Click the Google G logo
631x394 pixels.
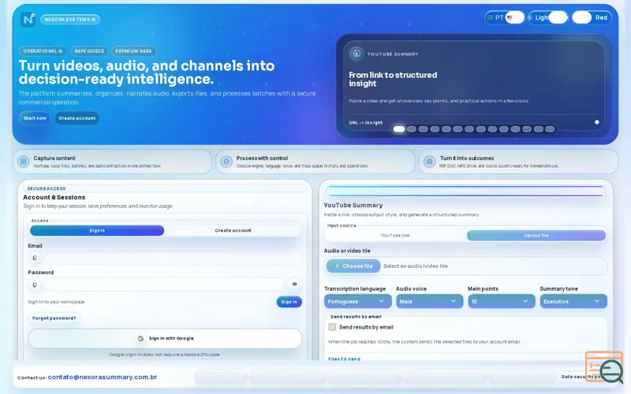coord(140,339)
